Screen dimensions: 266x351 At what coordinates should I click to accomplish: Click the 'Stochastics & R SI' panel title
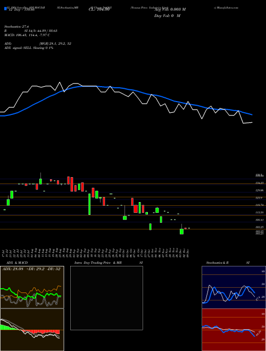[x=228, y=263]
